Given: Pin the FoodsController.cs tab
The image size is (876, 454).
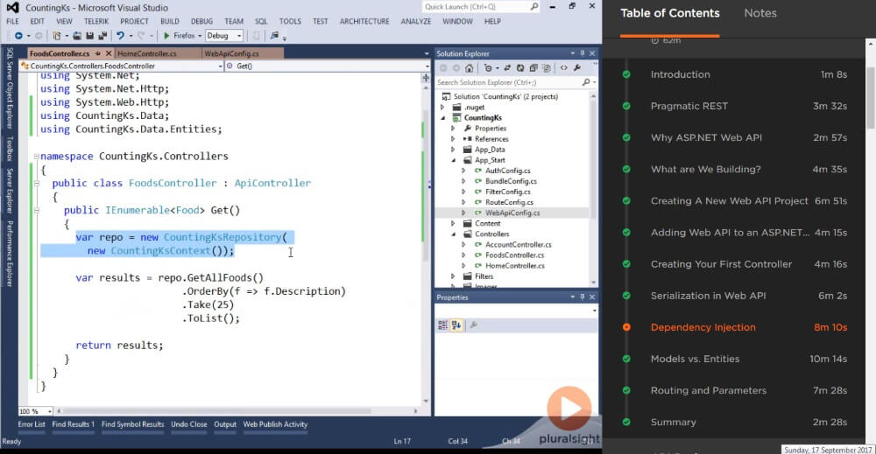Looking at the screenshot, I should tap(98, 53).
